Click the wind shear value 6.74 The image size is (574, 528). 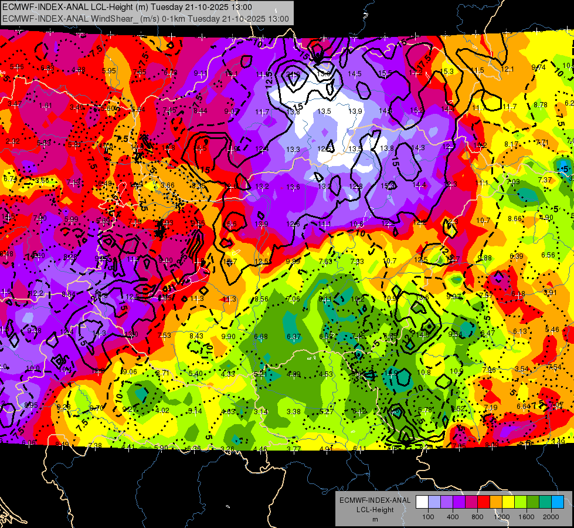(10, 179)
